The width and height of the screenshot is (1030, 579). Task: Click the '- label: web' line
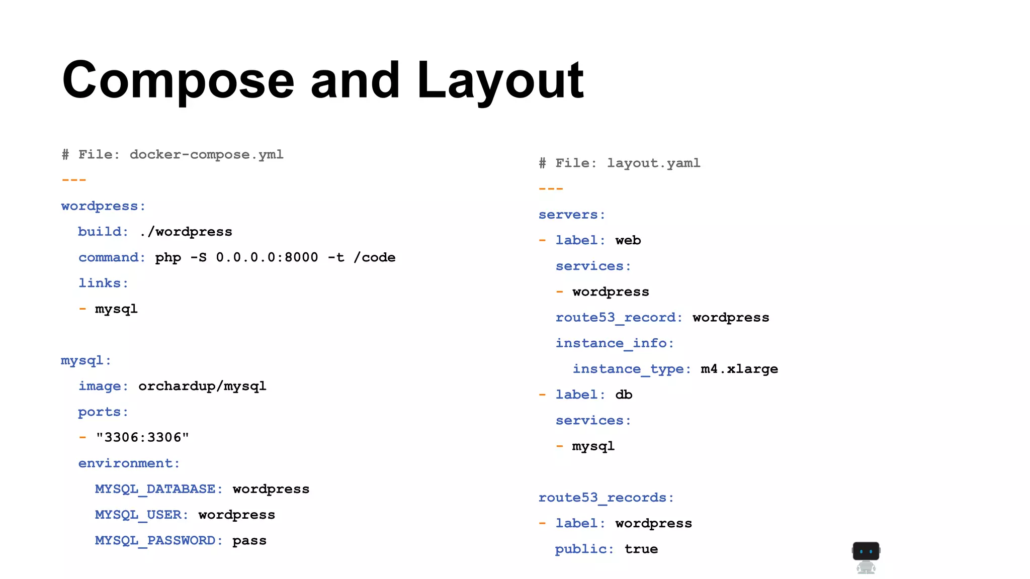pos(589,240)
